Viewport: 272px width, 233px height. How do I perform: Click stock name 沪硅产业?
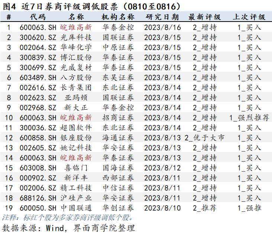pyautogui.click(x=76, y=198)
